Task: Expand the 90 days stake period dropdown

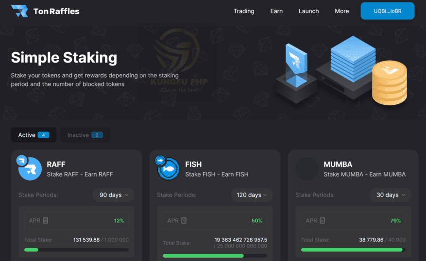Action: point(114,195)
